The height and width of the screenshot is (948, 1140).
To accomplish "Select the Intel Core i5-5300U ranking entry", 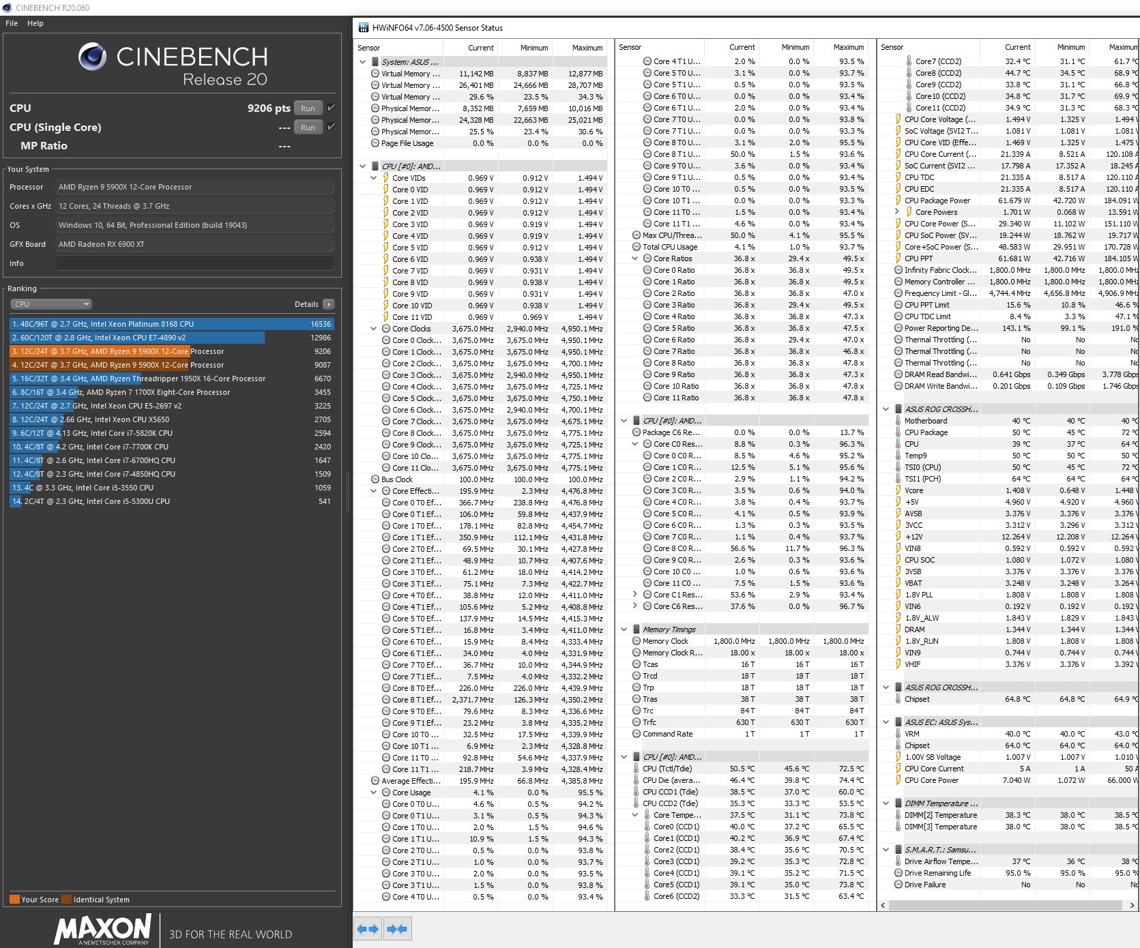I will (172, 501).
